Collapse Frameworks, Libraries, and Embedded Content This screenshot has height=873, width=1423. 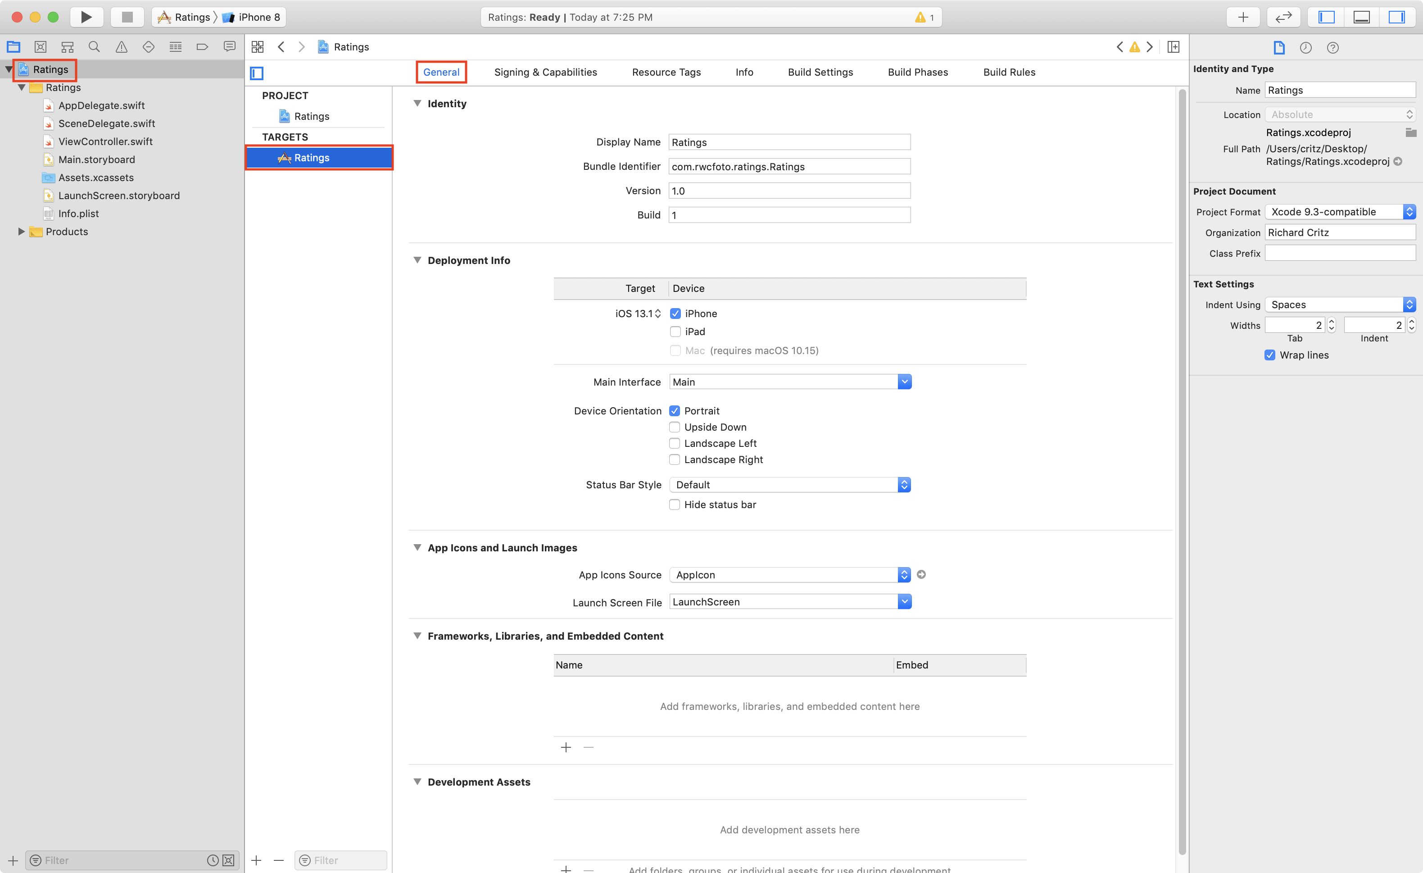point(417,636)
